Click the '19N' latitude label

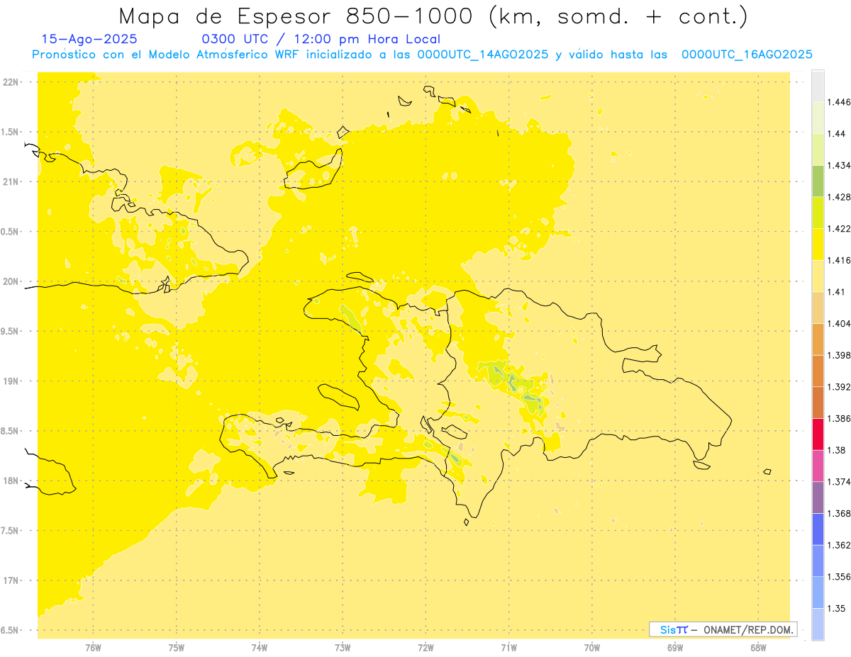pyautogui.click(x=11, y=381)
